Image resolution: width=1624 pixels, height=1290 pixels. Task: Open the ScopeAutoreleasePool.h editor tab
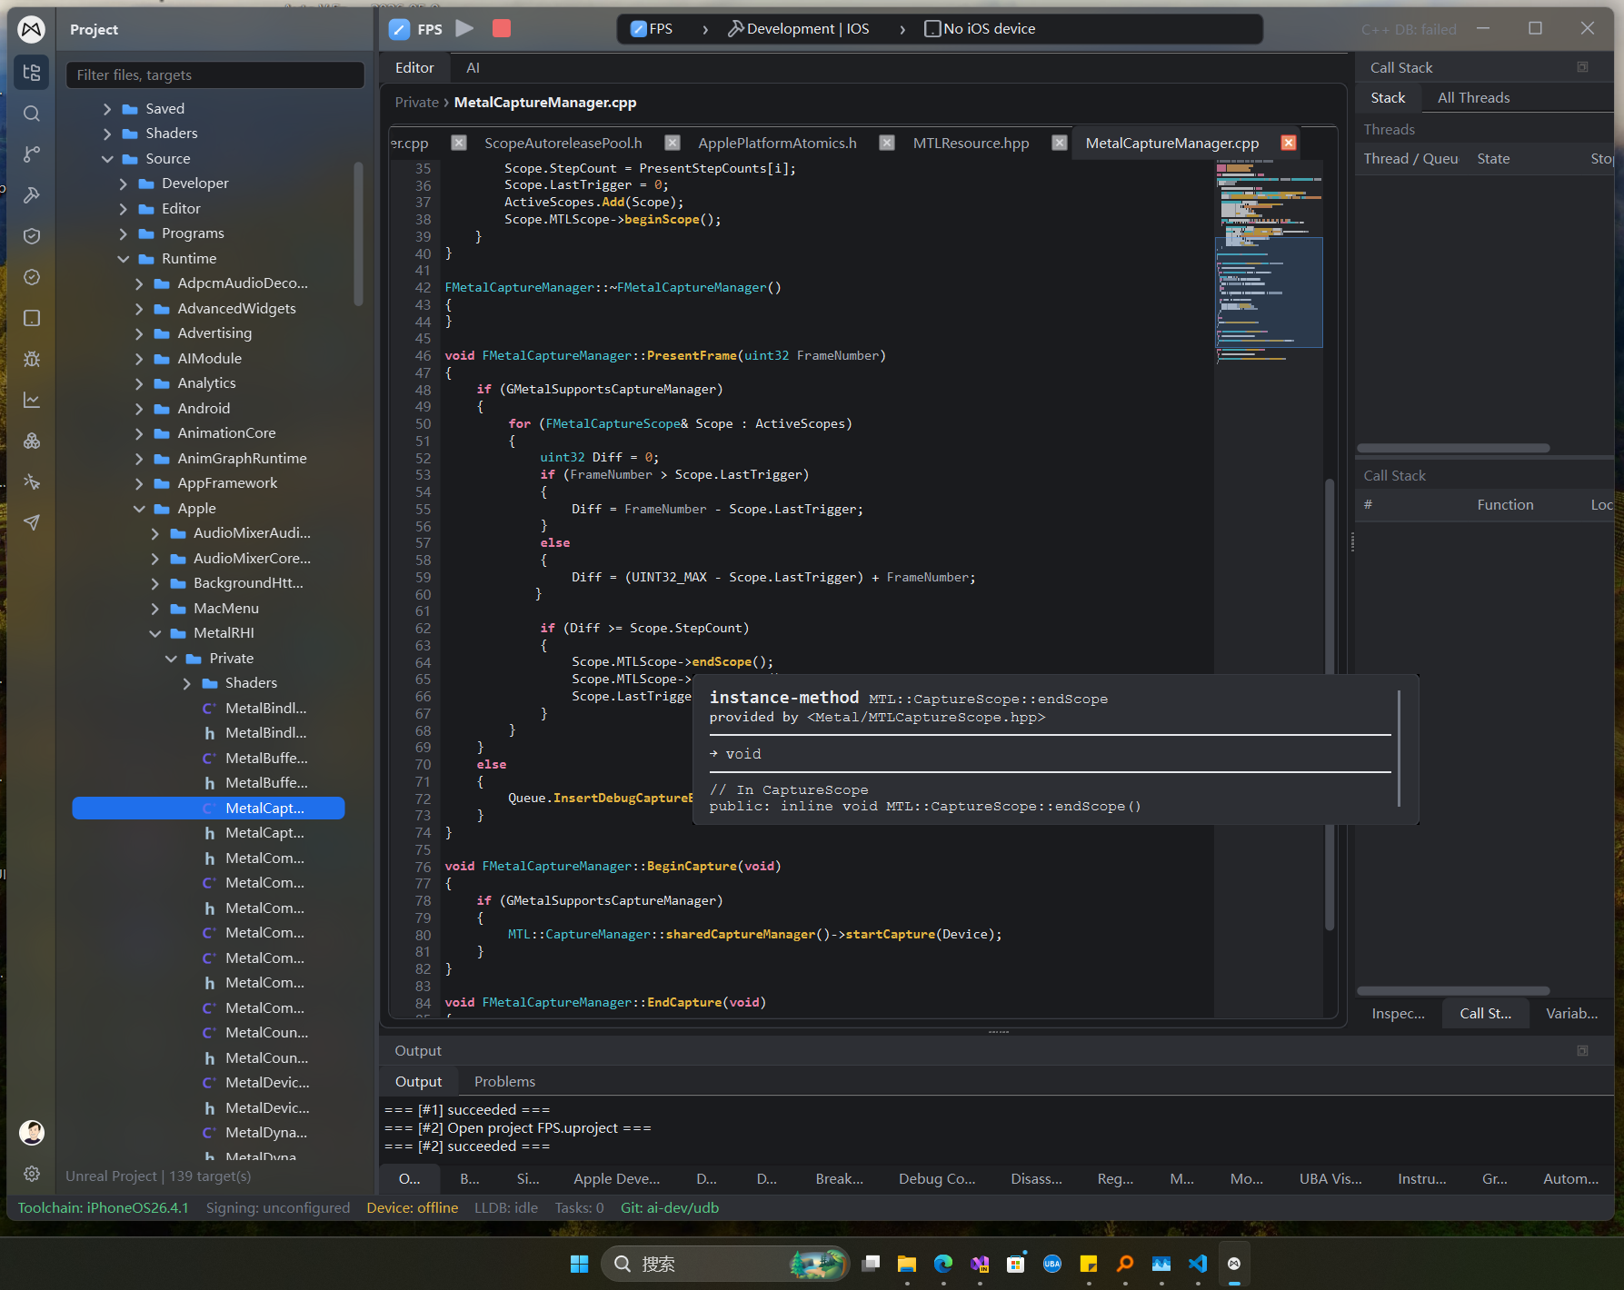[563, 143]
